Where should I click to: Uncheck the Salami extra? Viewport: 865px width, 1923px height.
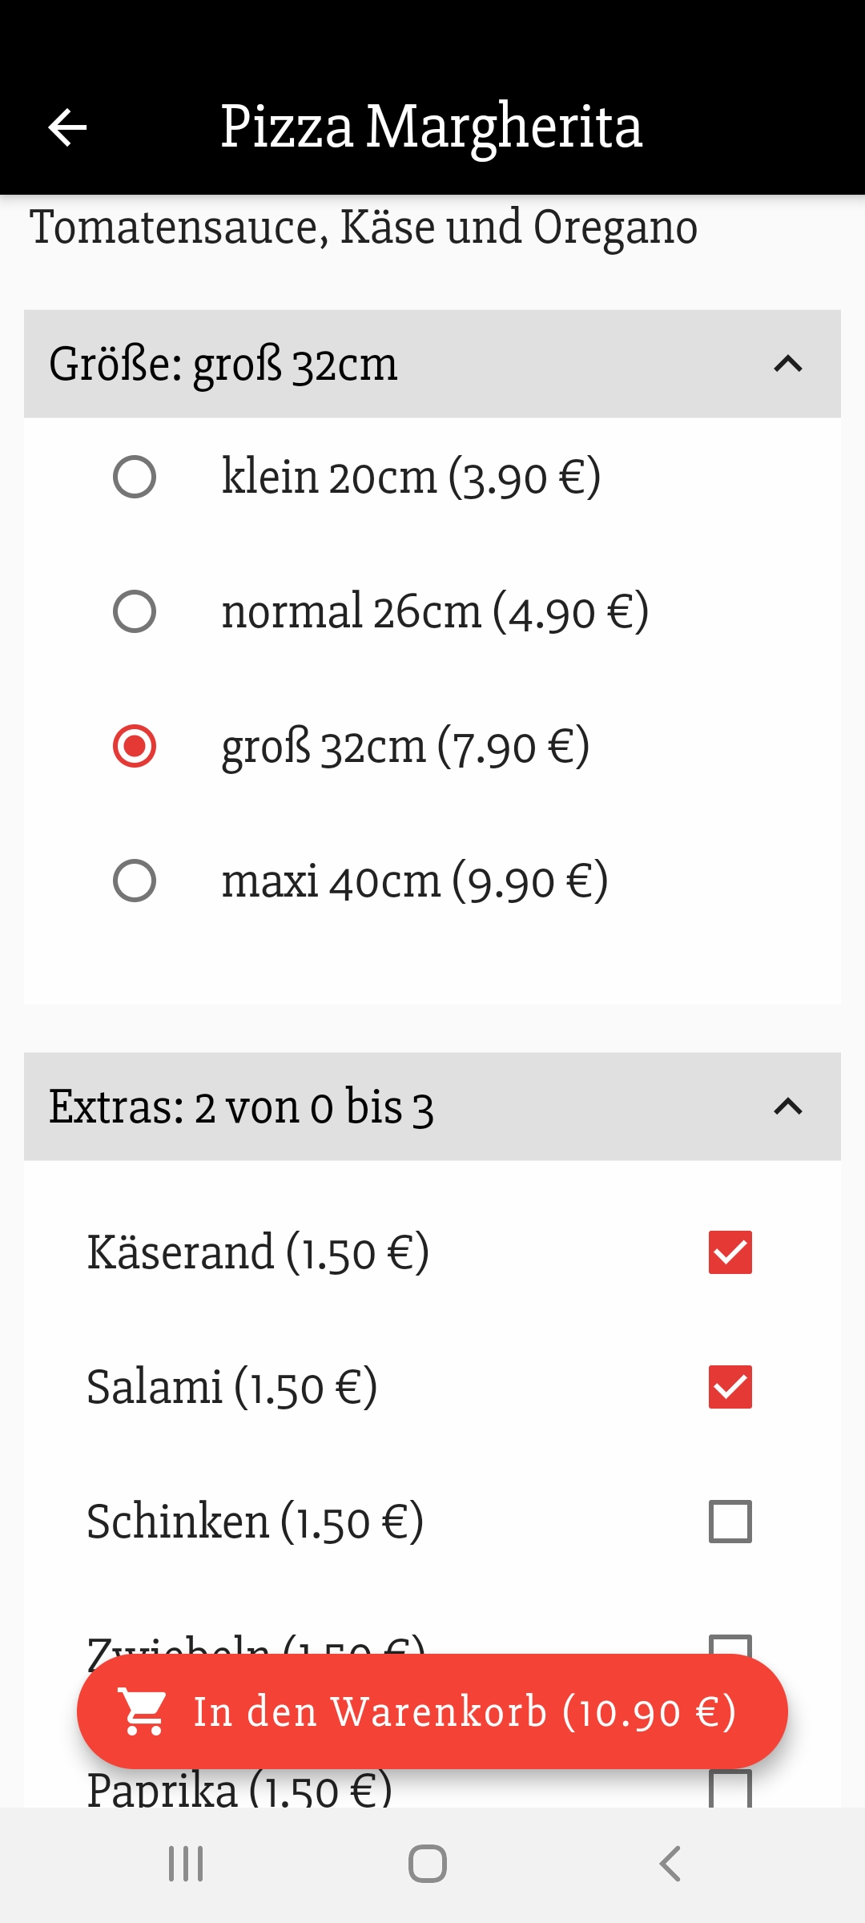[x=730, y=1387]
